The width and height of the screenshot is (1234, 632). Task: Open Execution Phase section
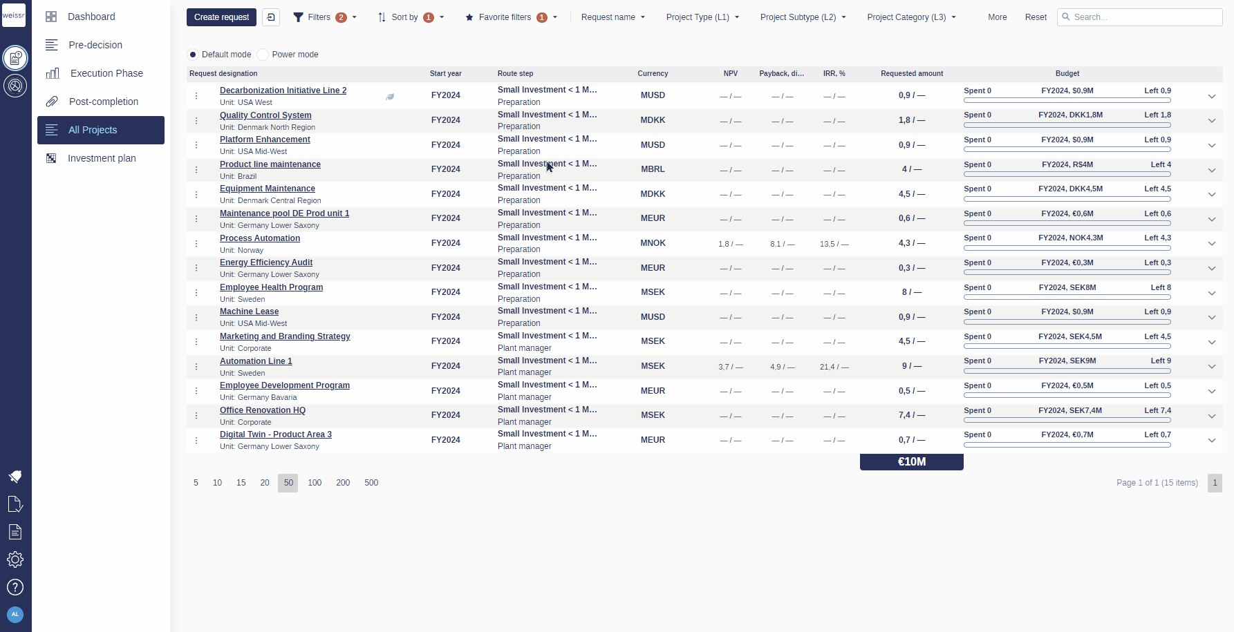[101, 73]
